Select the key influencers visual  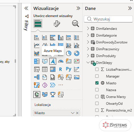[x=77, y=69]
